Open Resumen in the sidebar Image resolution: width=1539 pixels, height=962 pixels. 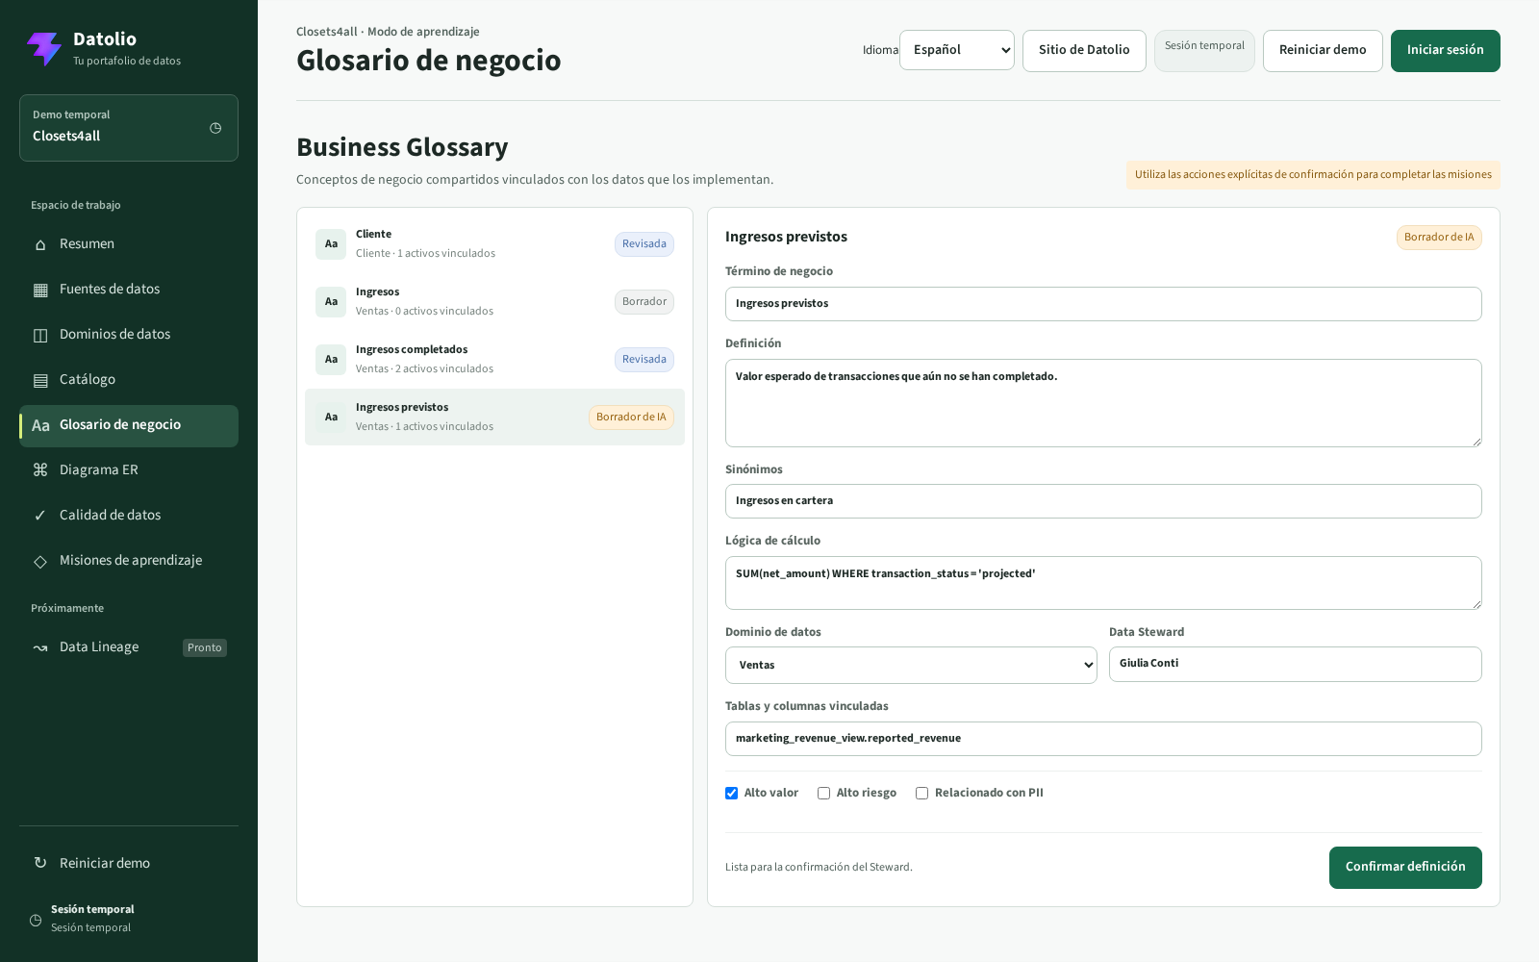pyautogui.click(x=129, y=244)
